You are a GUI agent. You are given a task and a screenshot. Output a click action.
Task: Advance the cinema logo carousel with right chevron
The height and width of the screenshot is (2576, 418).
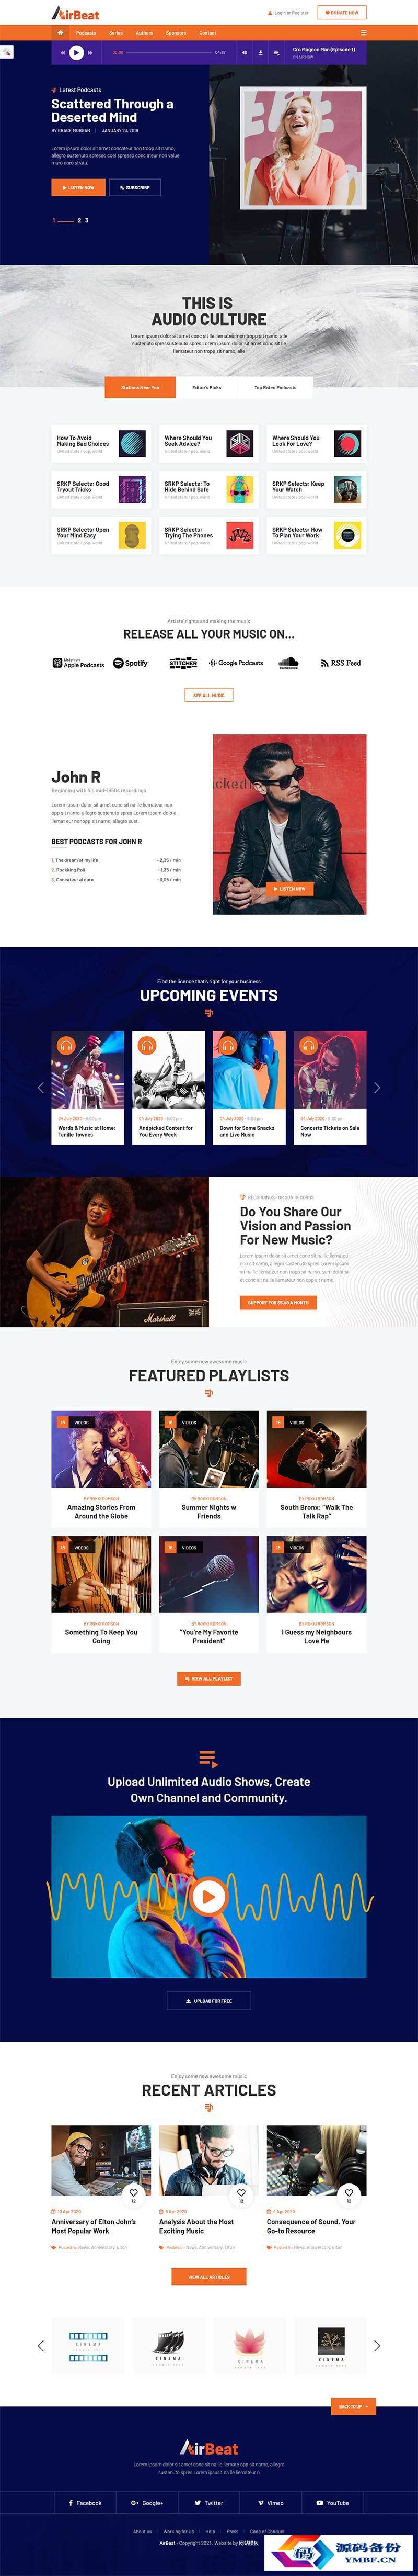[377, 2346]
